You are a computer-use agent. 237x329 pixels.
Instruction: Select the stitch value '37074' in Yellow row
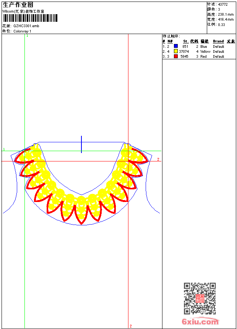pyautogui.click(x=184, y=52)
